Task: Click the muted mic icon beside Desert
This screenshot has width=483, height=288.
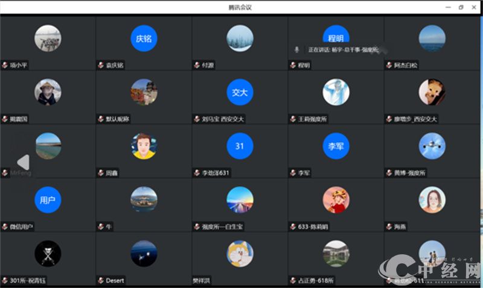Action: [x=100, y=281]
